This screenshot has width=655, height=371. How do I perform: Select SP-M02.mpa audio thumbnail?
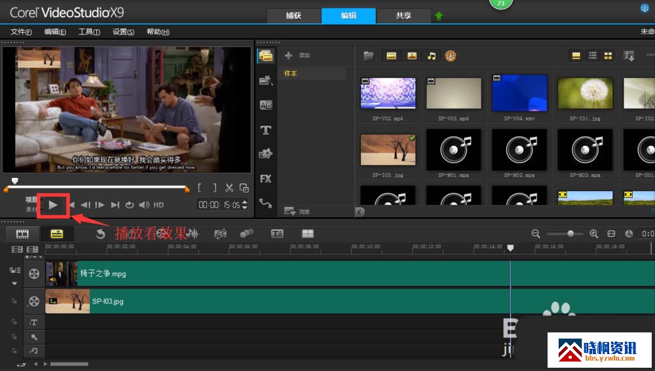pyautogui.click(x=519, y=149)
